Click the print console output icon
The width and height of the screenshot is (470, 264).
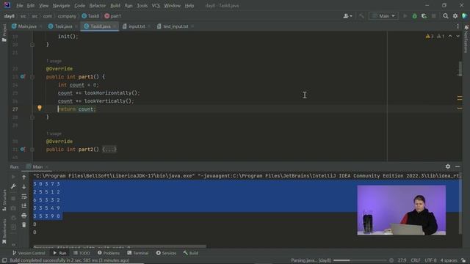24,216
